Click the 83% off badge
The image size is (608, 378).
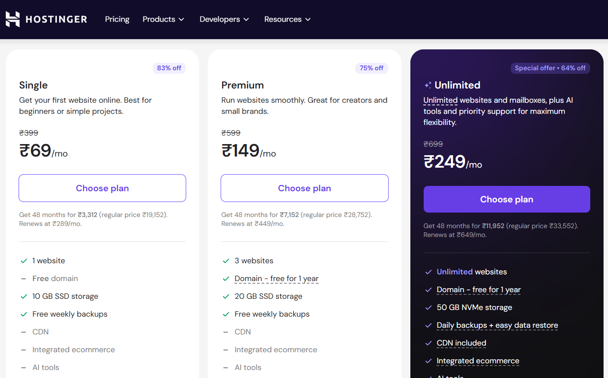tap(169, 68)
